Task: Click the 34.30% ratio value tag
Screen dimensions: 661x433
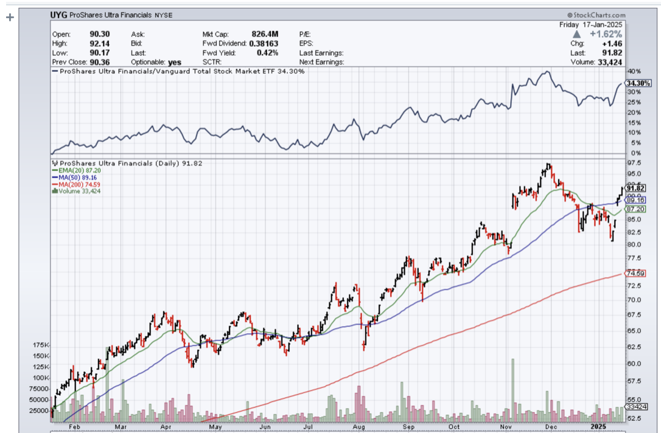Action: tap(635, 83)
